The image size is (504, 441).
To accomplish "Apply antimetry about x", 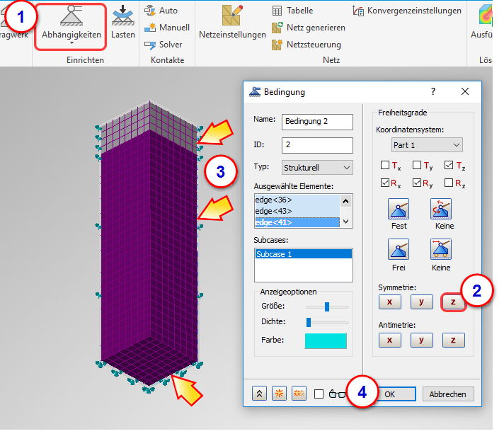I will pos(389,340).
